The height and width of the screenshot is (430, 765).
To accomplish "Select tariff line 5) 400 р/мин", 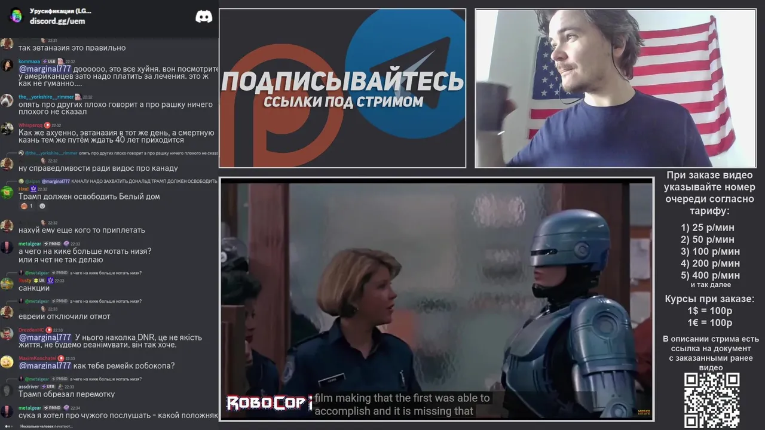I will pyautogui.click(x=711, y=275).
